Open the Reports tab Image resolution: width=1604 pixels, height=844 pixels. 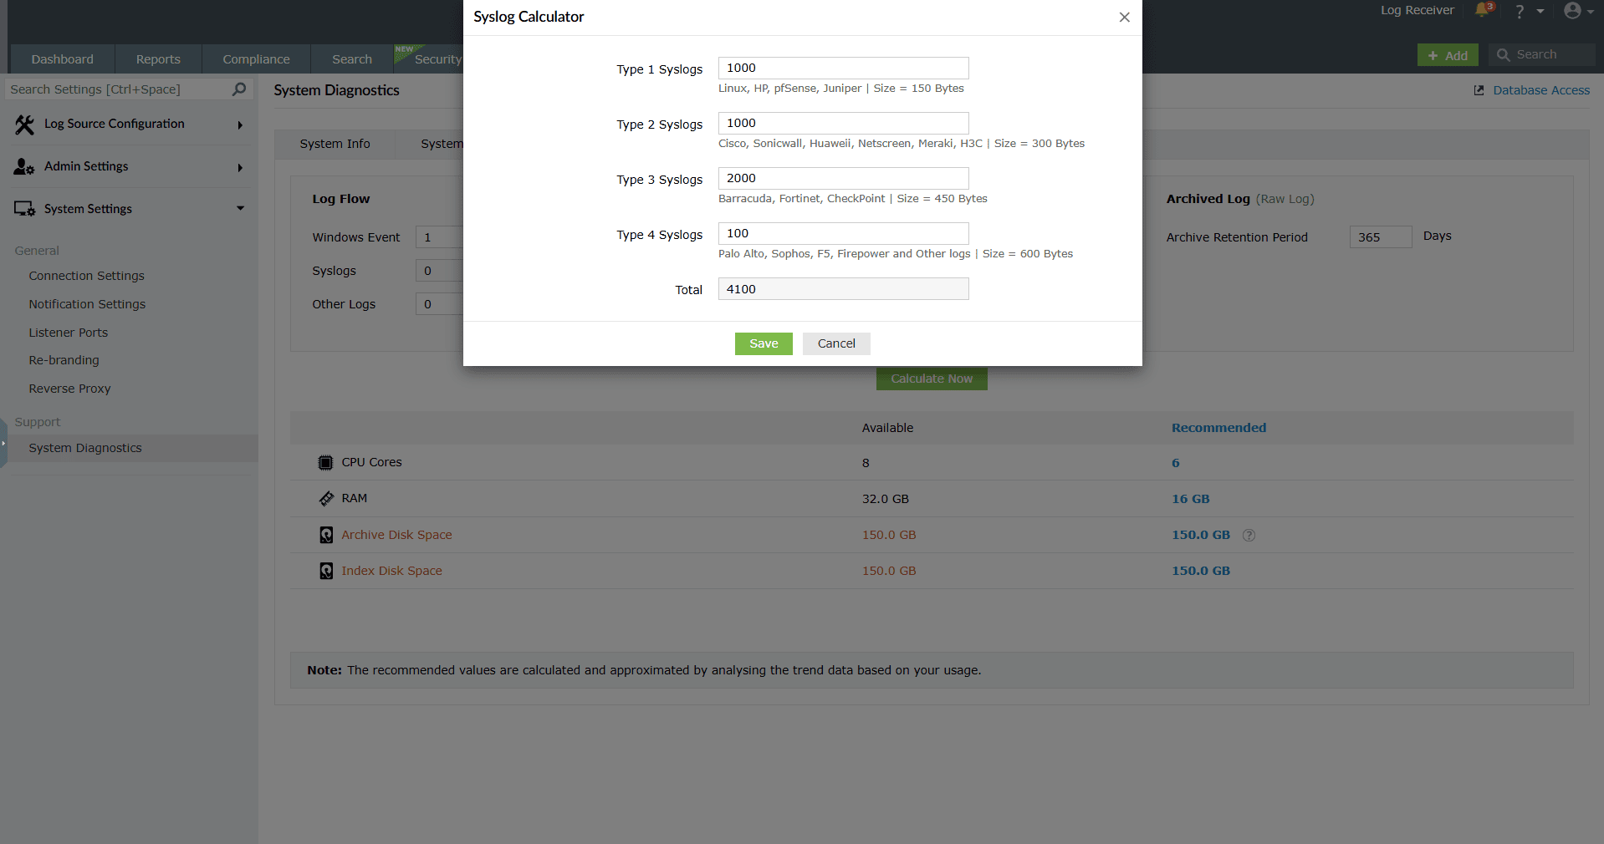(x=158, y=59)
